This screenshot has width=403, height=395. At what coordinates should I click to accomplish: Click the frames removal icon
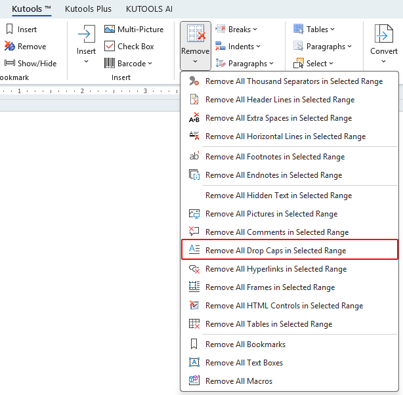click(194, 287)
